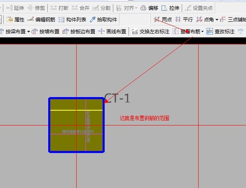The width and height of the screenshot is (246, 188).
Task: Click the 画线布置 (Place by line) icon
Action: click(101, 31)
